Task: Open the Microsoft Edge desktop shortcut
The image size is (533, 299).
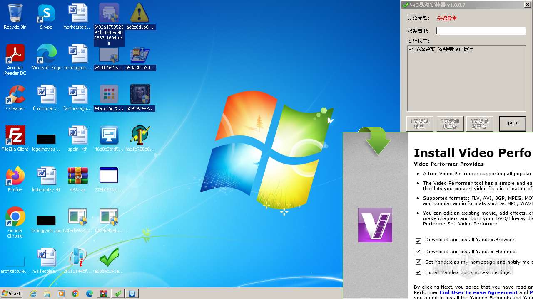Action: [46, 57]
